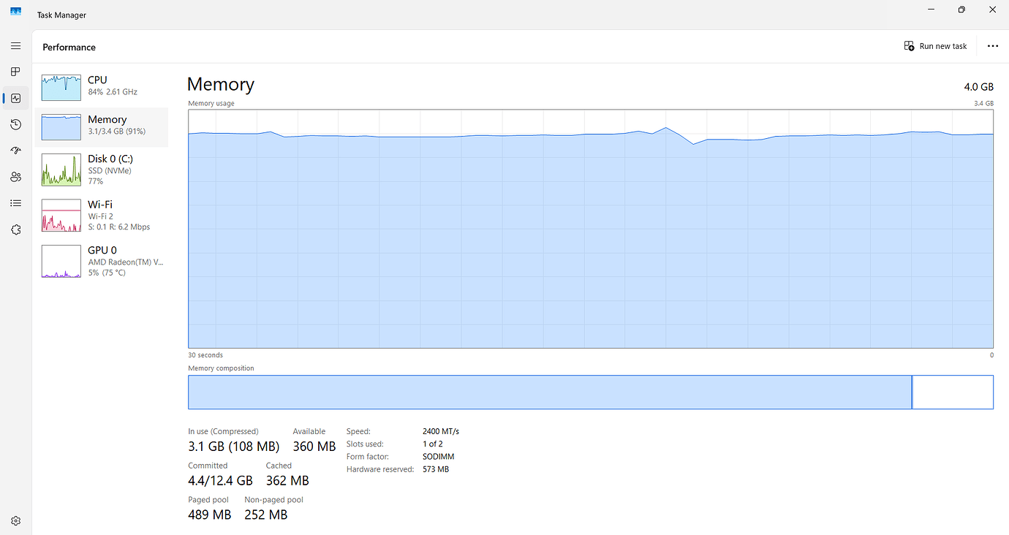Screen dimensions: 1009x535
Task: Open the hamburger navigation menu
Action: (x=16, y=45)
